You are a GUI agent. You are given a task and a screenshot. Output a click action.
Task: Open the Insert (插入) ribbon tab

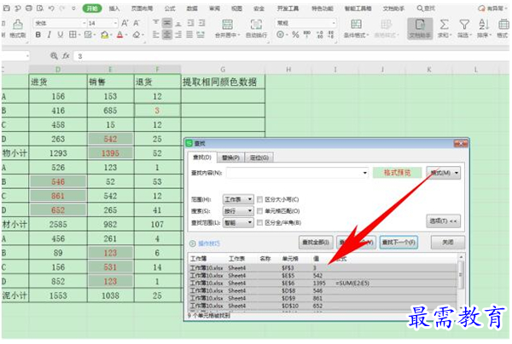click(114, 9)
